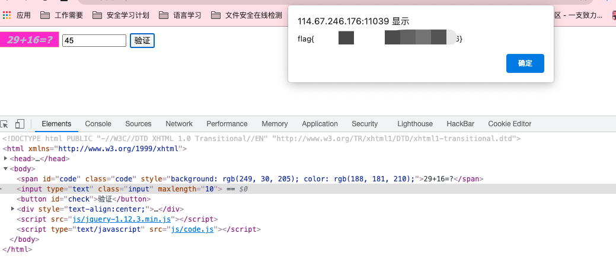
Task: Select the button id="check" DOM line
Action: pyautogui.click(x=84, y=199)
